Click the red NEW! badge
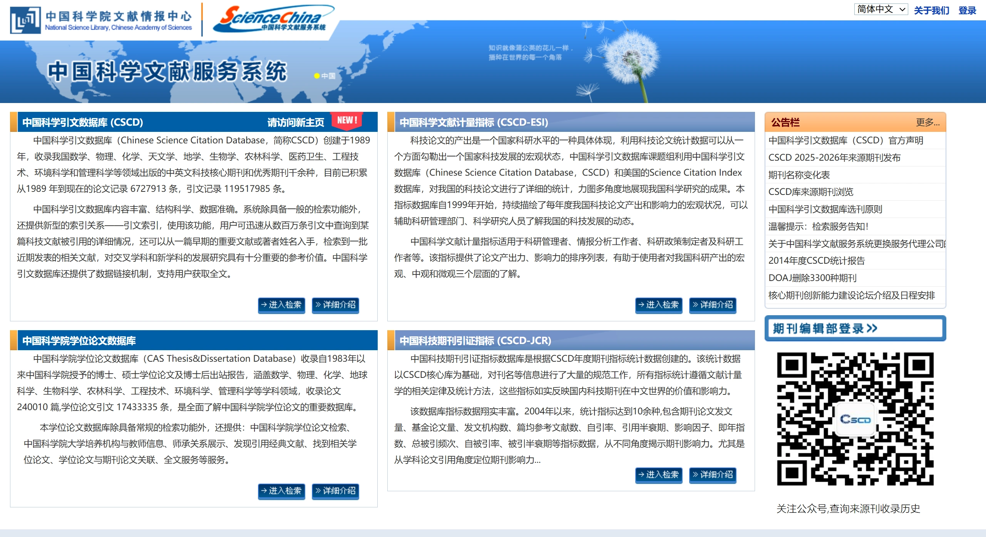Screen dimensions: 986x537 (347, 121)
